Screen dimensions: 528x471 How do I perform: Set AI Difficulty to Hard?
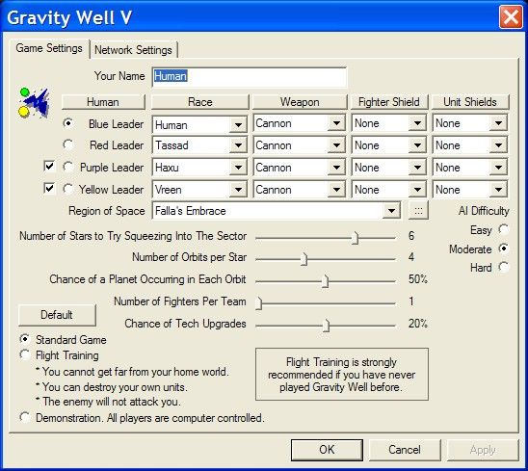coord(504,267)
